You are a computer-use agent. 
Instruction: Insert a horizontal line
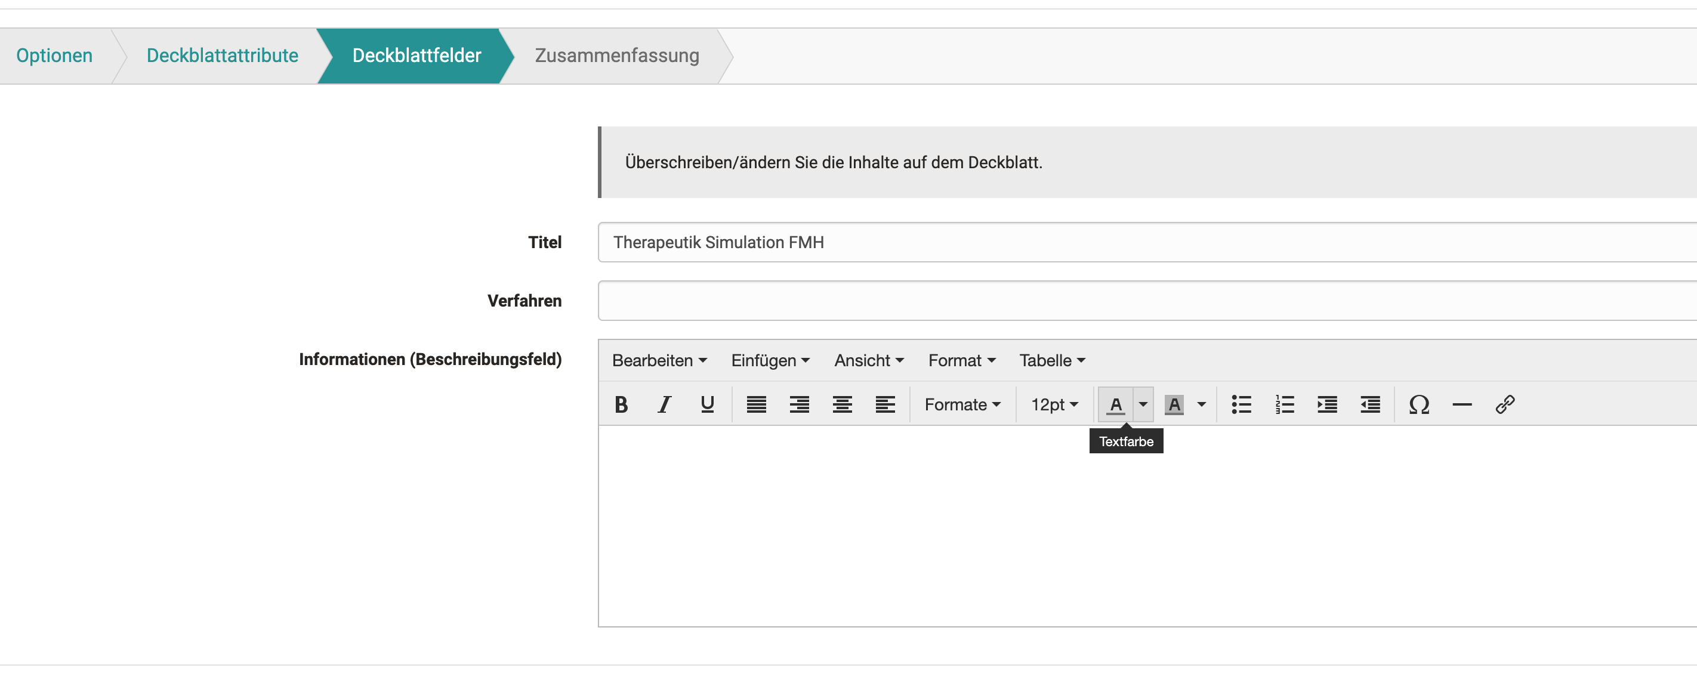pos(1462,404)
